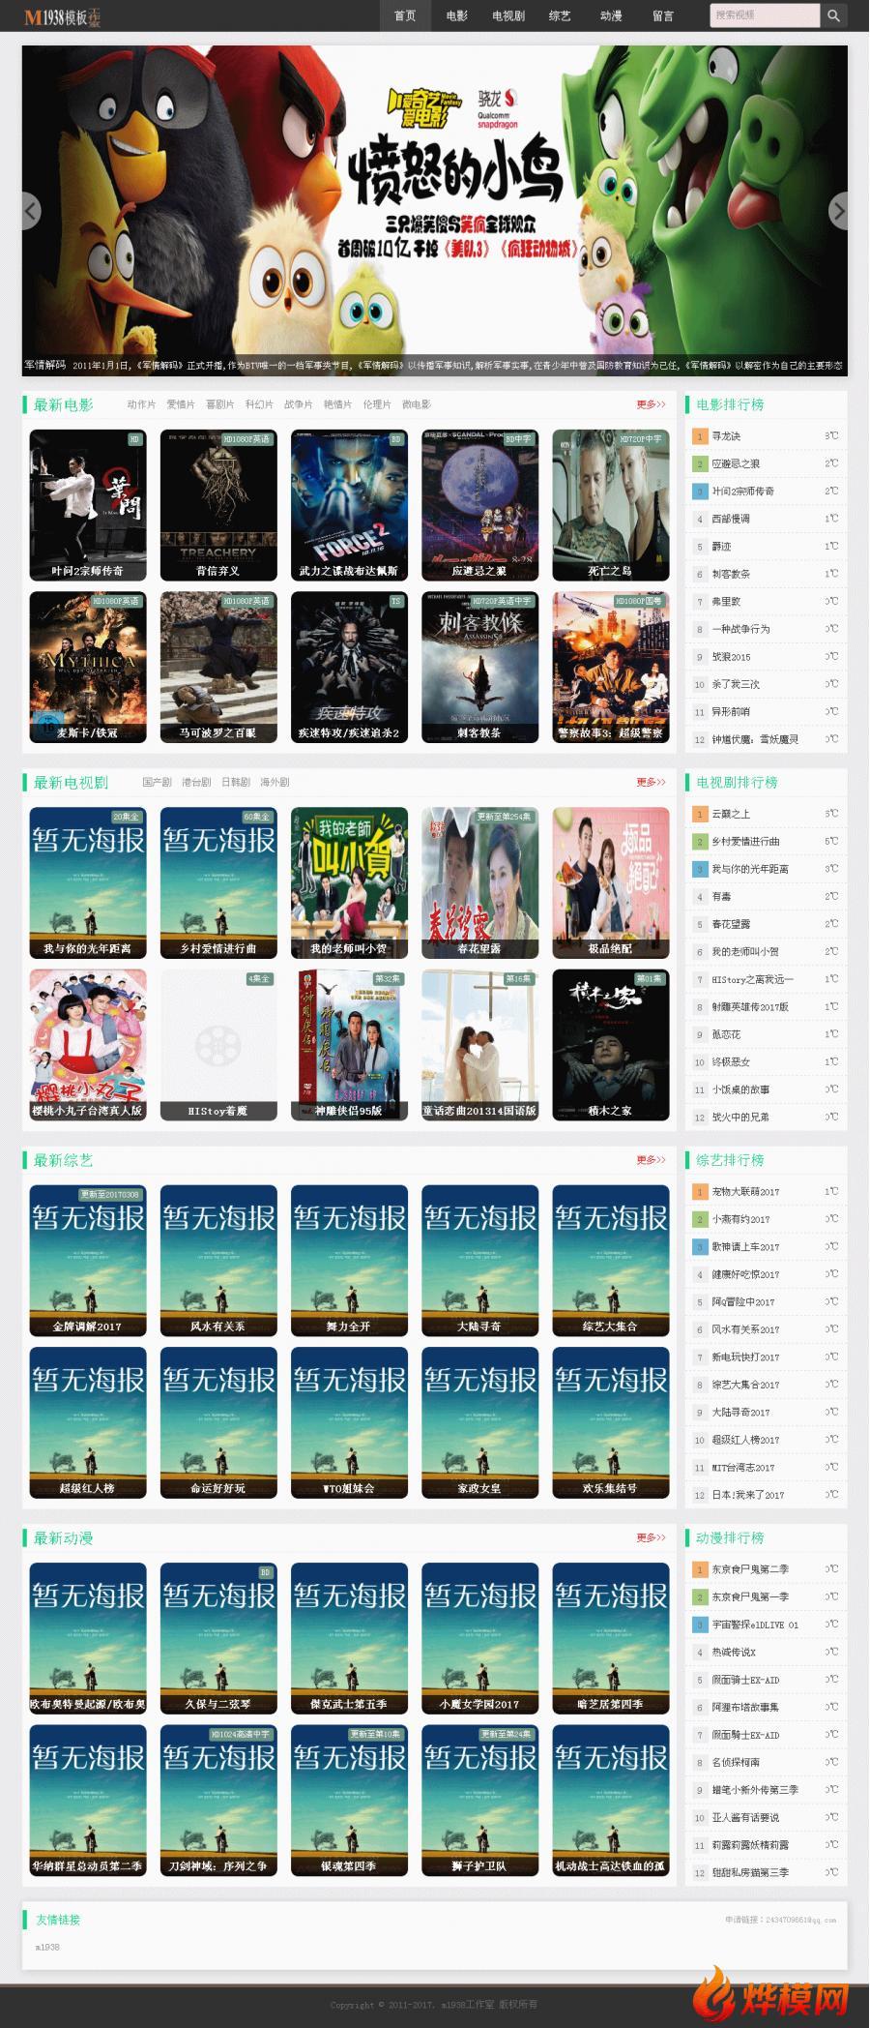Click 异形前哨 in movie ranking
Viewport: 870px width, 2028px height.
(x=731, y=712)
